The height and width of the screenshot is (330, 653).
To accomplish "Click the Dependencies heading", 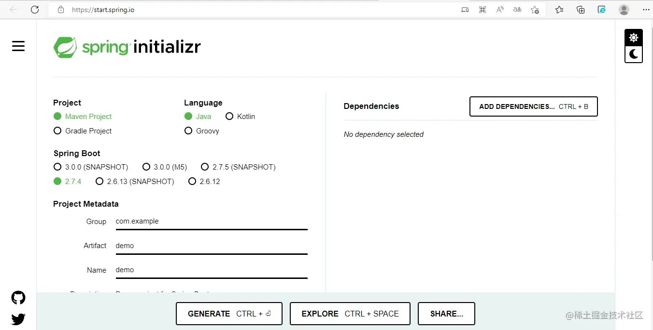I will (371, 106).
